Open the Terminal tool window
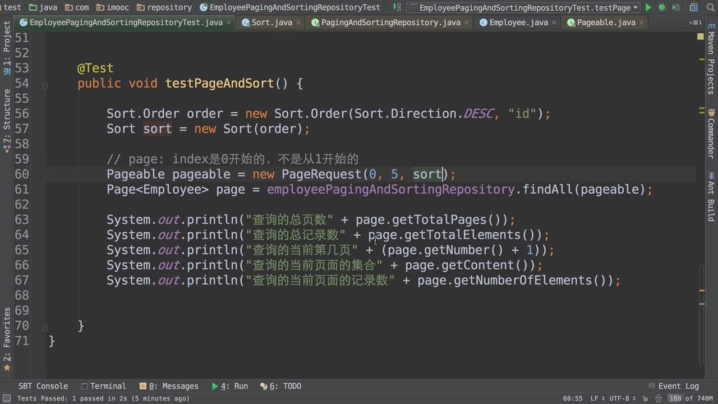 104,386
